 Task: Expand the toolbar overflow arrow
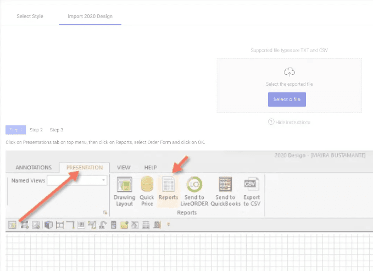(x=169, y=224)
